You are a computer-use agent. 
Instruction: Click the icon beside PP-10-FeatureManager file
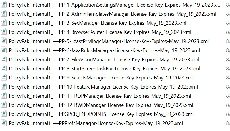4,87
